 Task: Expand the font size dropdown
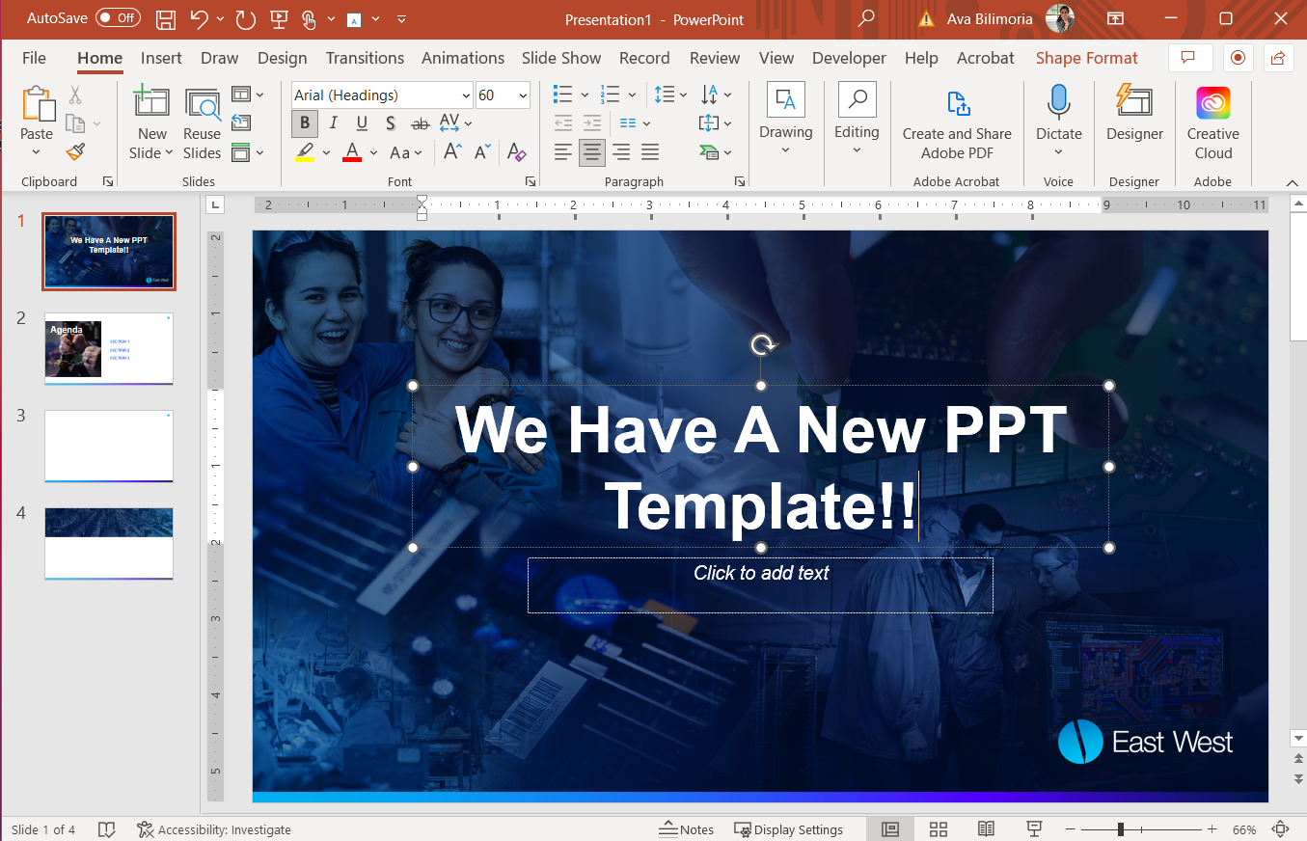point(523,95)
